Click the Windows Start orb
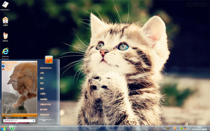This screenshot has width=210, height=131. click(4, 128)
